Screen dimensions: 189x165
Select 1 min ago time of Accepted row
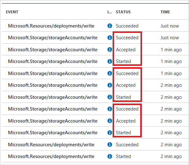point(171,50)
